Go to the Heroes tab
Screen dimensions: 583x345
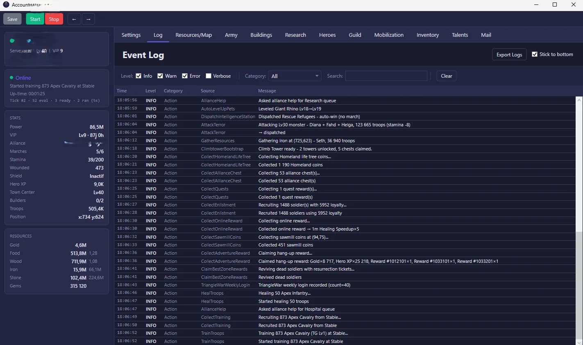tap(327, 35)
